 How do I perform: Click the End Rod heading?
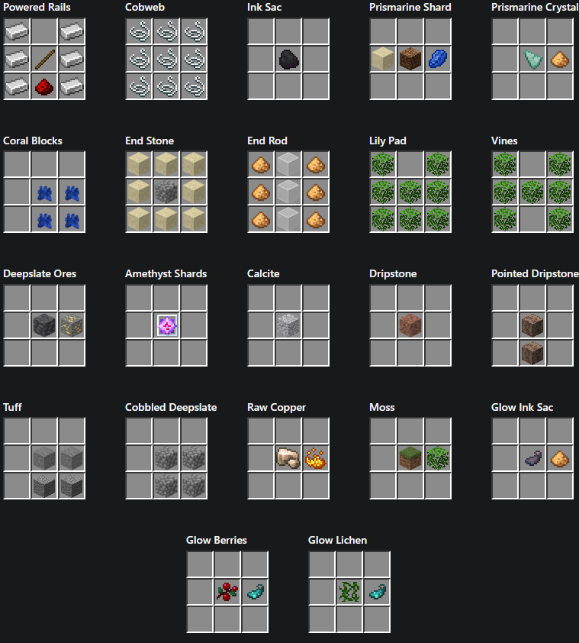[x=267, y=141]
